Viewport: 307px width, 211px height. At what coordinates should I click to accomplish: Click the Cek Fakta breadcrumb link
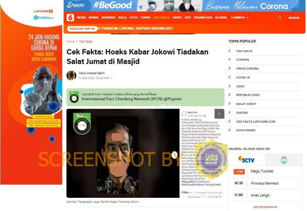pyautogui.click(x=86, y=41)
